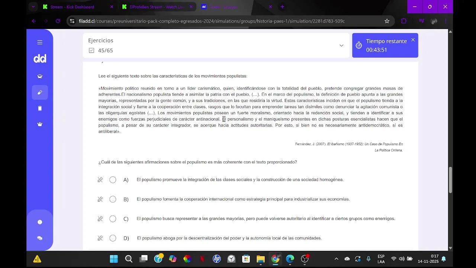Image resolution: width=476 pixels, height=268 pixels.
Task: Open Windows taskbar search
Action: click(x=129, y=259)
